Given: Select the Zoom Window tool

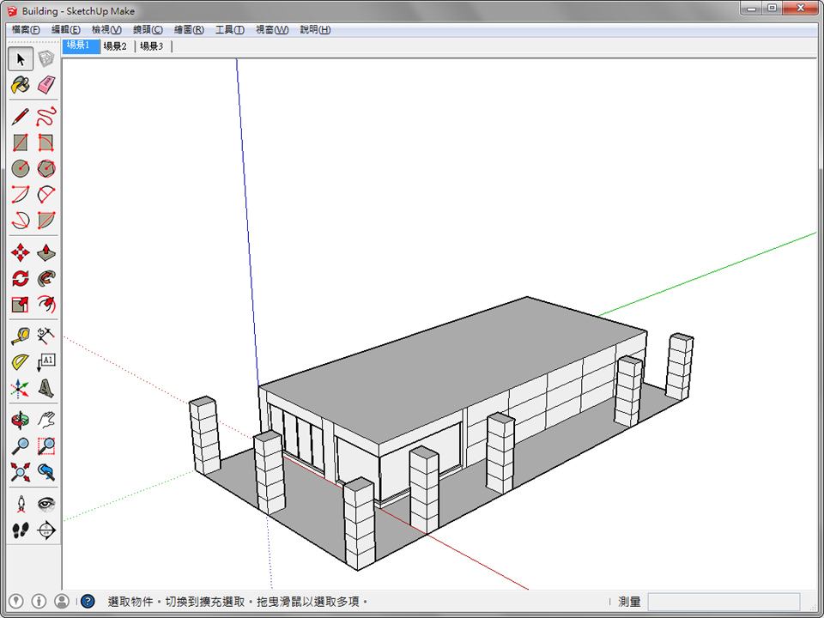Looking at the screenshot, I should (x=46, y=446).
